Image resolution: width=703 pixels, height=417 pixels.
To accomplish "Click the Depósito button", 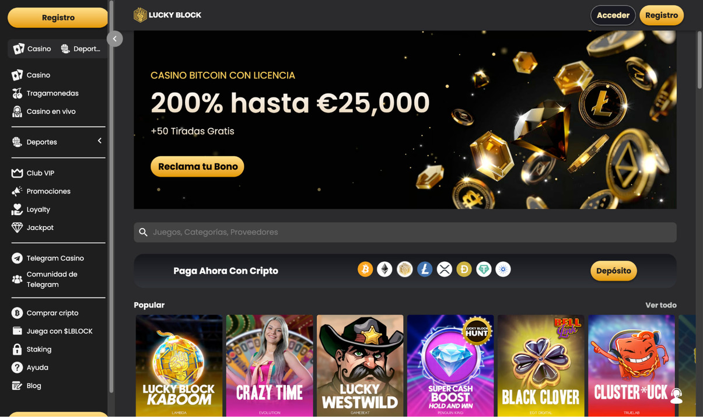I will [614, 271].
